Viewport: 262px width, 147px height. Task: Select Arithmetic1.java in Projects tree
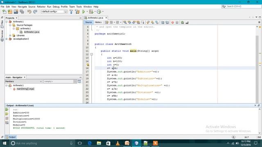pyautogui.click(x=32, y=32)
